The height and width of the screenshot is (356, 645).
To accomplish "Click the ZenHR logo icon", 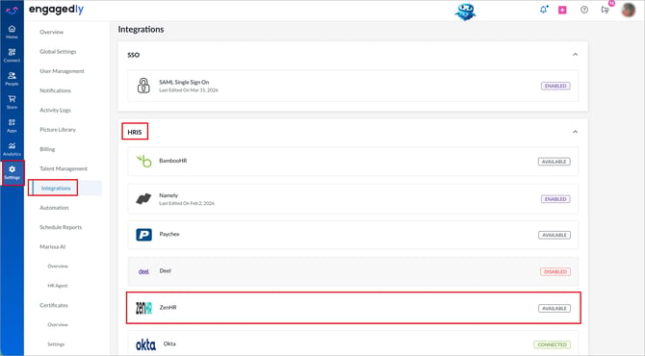I will click(144, 308).
